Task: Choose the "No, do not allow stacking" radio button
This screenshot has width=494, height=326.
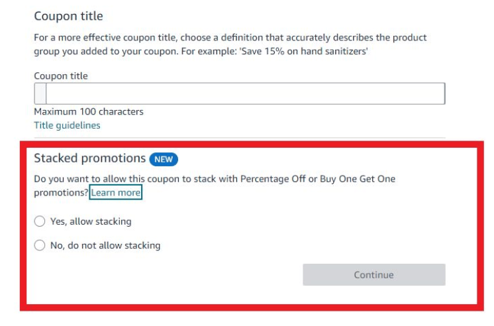Action: click(40, 245)
